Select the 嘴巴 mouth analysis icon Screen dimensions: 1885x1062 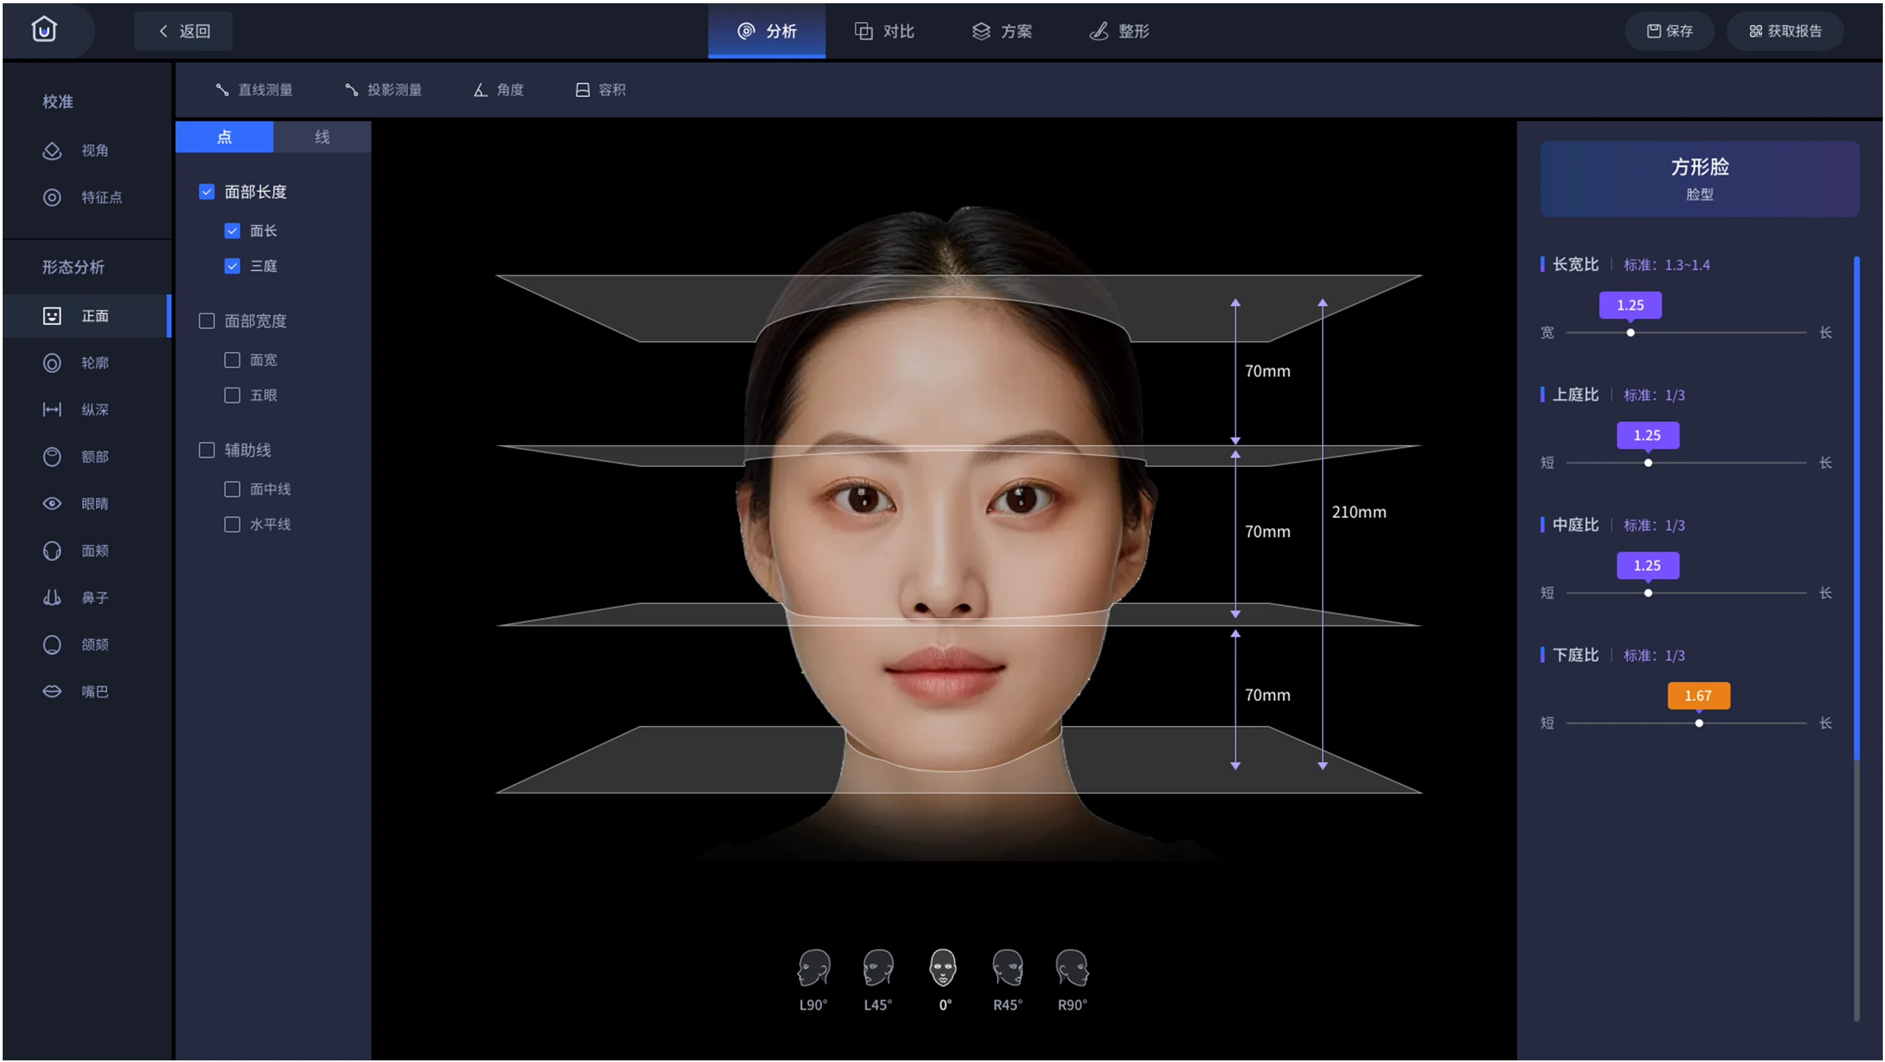[52, 691]
